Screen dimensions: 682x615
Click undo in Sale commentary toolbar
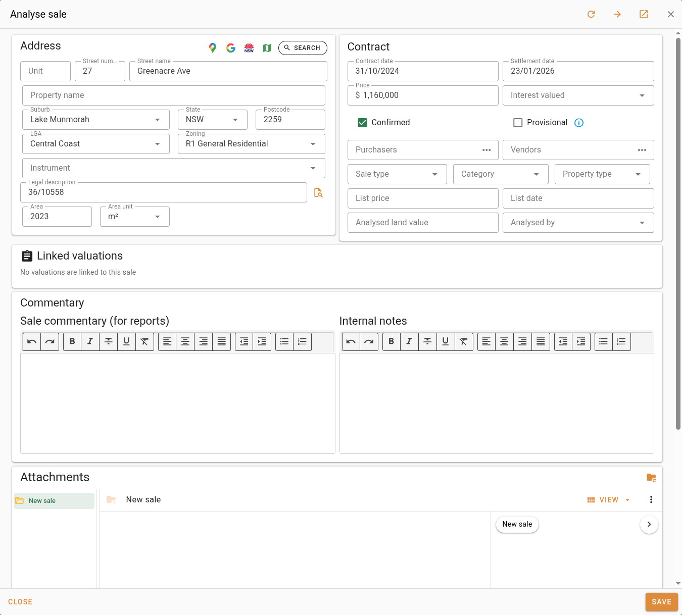(x=32, y=342)
